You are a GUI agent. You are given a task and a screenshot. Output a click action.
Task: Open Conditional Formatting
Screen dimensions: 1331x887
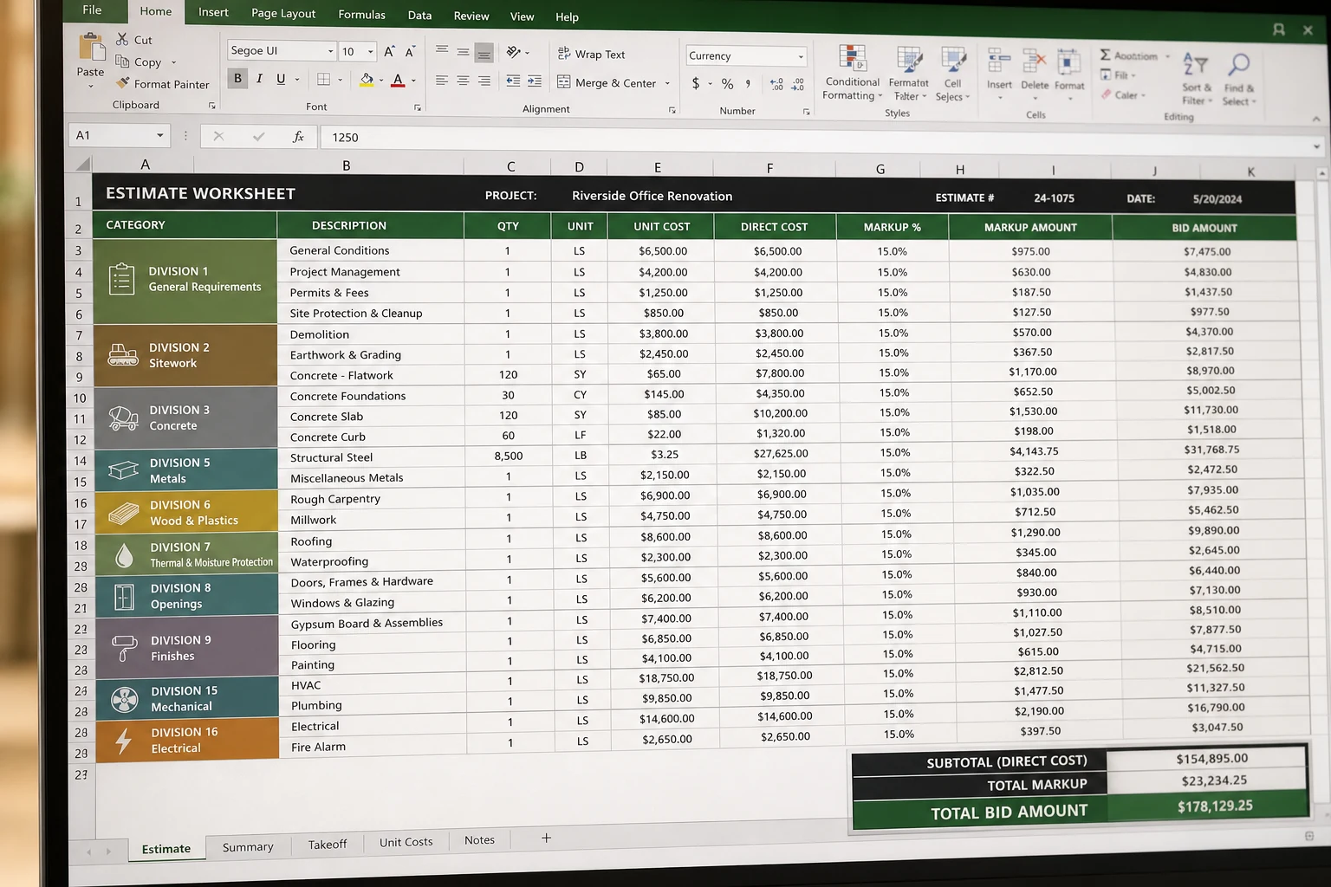pos(853,73)
